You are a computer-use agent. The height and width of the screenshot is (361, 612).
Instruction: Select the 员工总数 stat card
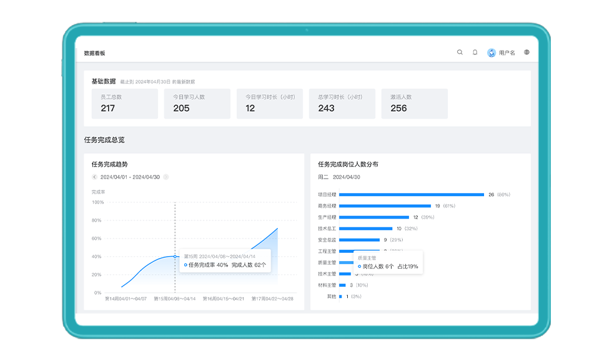point(124,104)
